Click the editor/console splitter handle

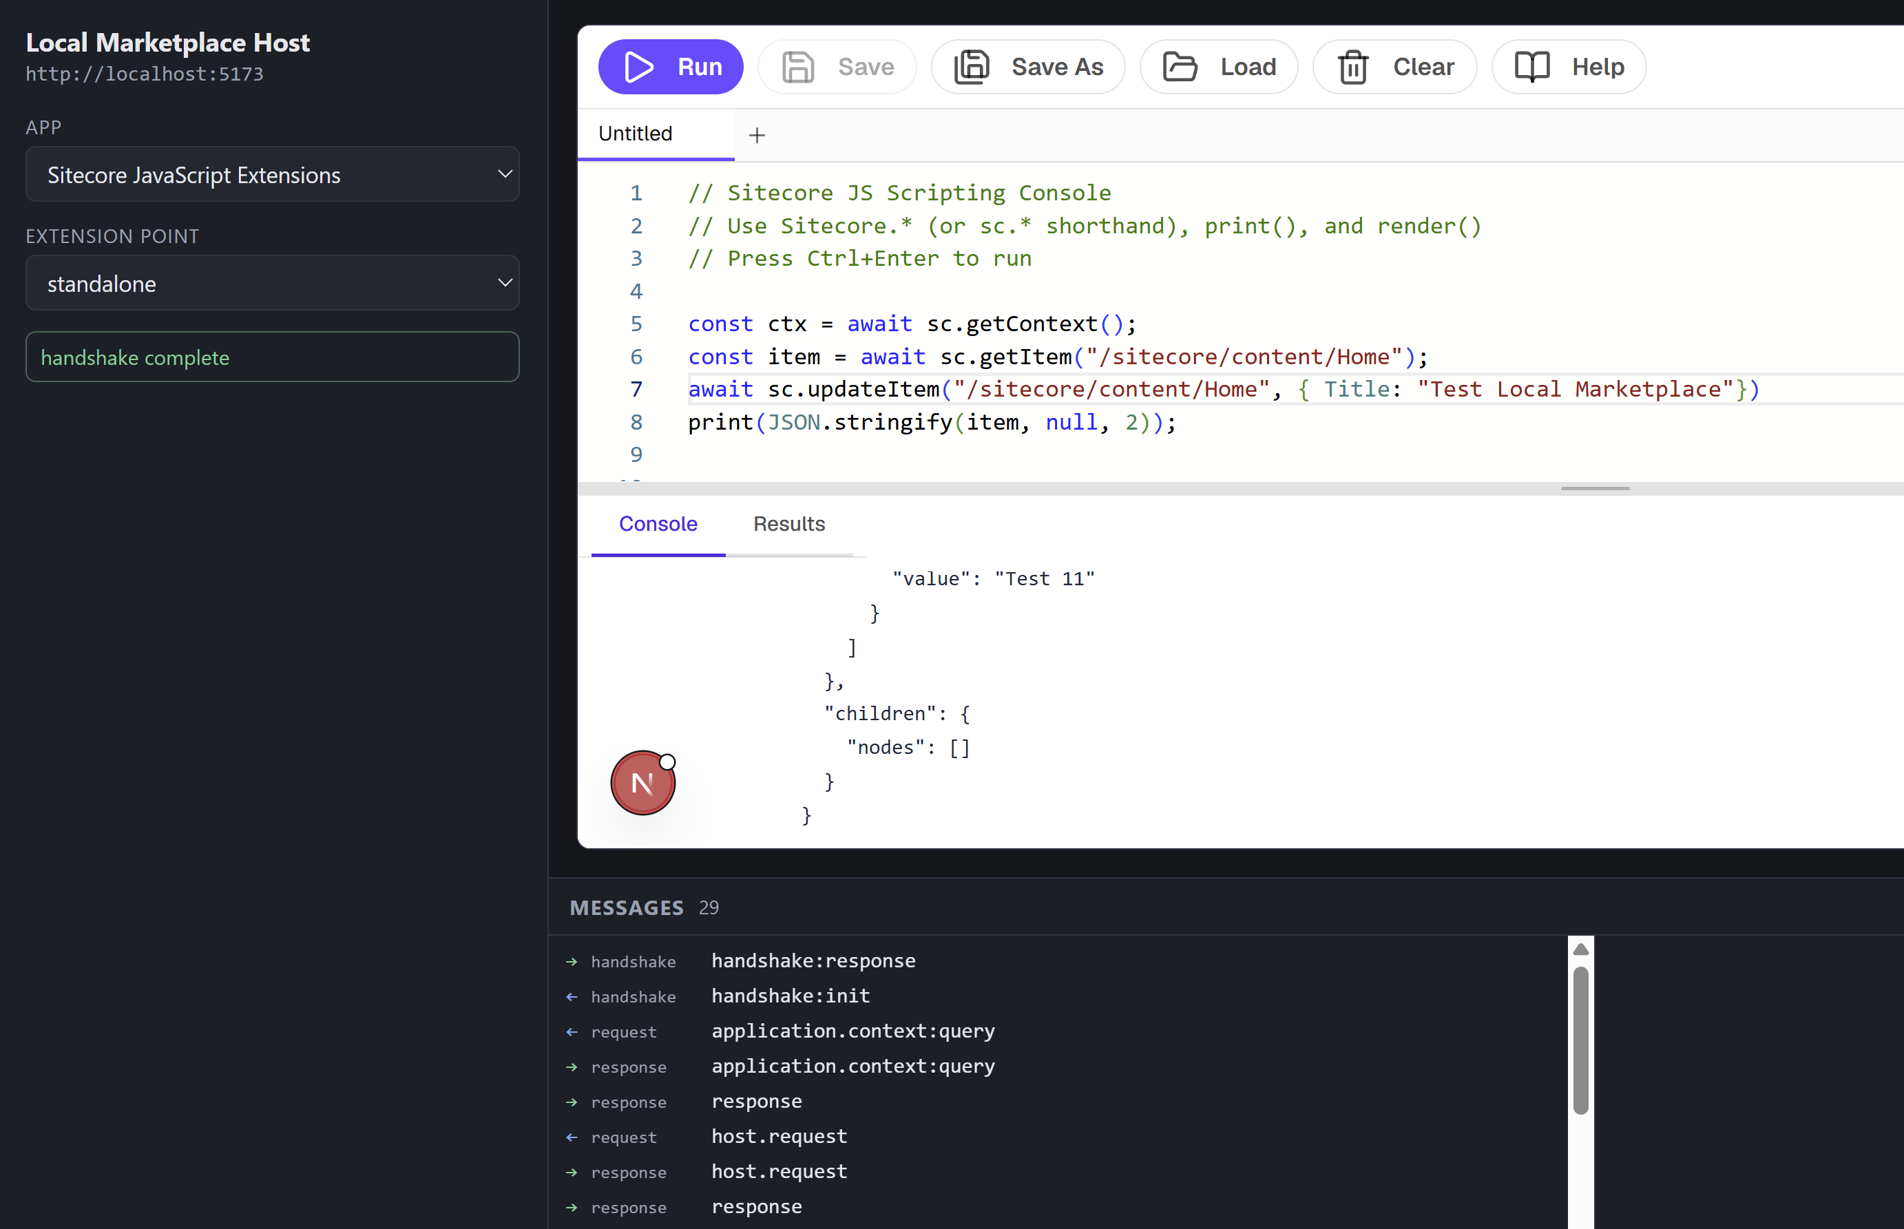click(x=1594, y=487)
